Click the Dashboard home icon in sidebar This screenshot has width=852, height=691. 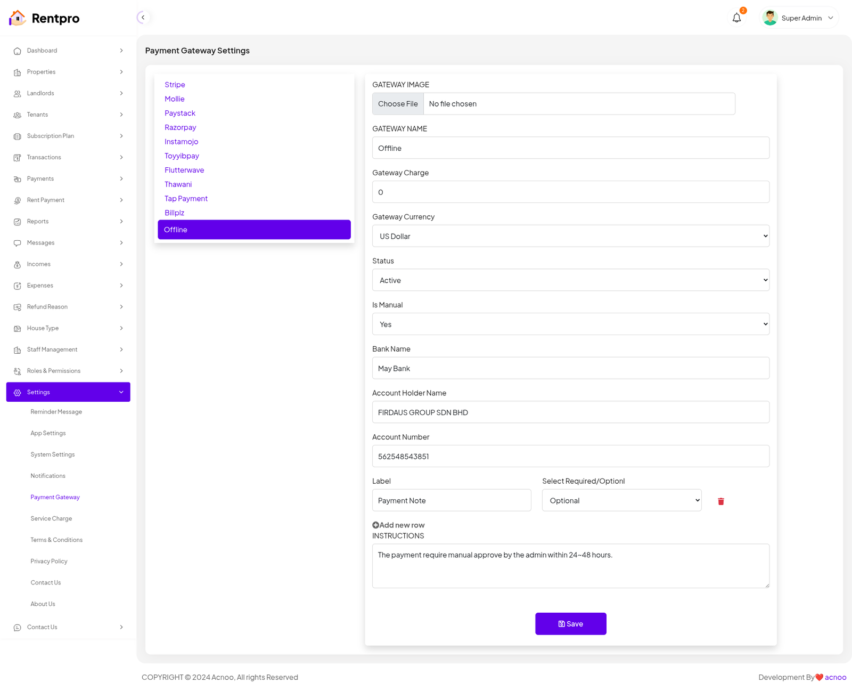point(17,51)
